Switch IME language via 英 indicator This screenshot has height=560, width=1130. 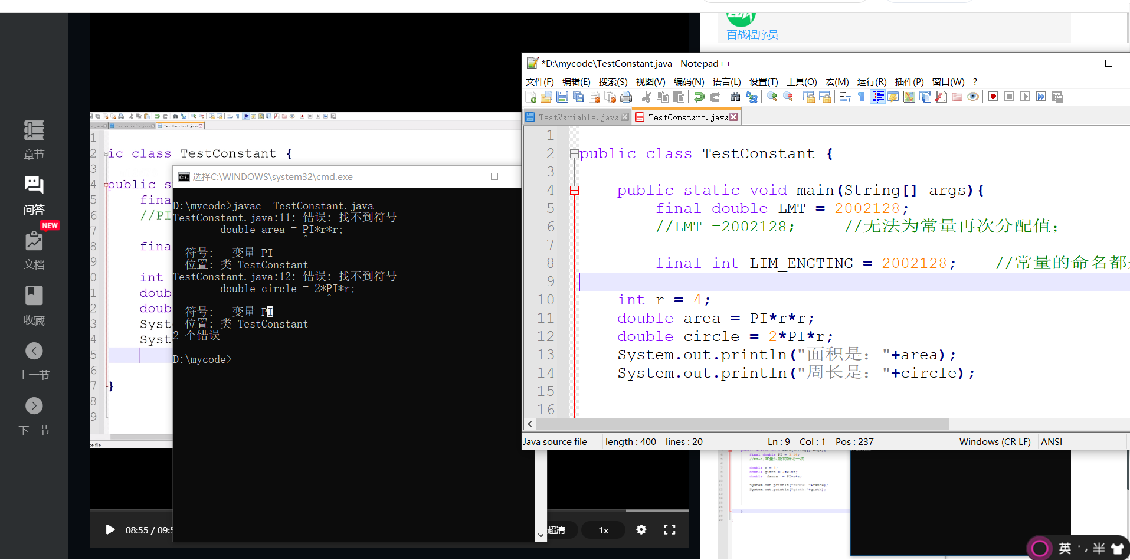tap(1065, 548)
